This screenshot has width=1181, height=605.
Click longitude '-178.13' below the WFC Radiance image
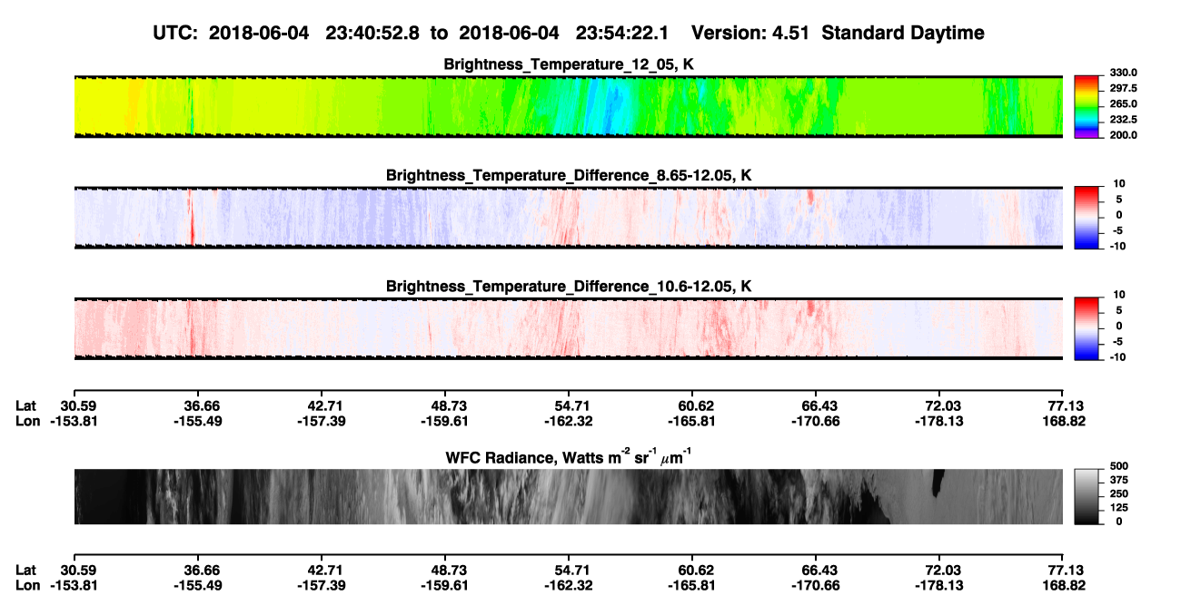click(938, 586)
